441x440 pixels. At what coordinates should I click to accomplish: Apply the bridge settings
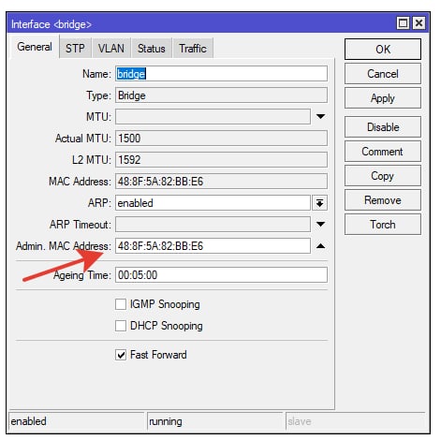coord(383,98)
